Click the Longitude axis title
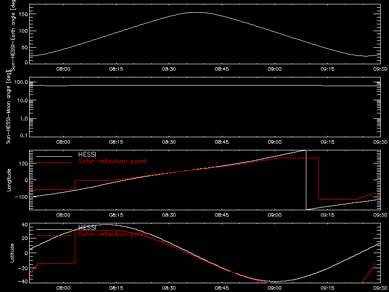Image resolution: width=389 pixels, height=292 pixels. pyautogui.click(x=9, y=180)
